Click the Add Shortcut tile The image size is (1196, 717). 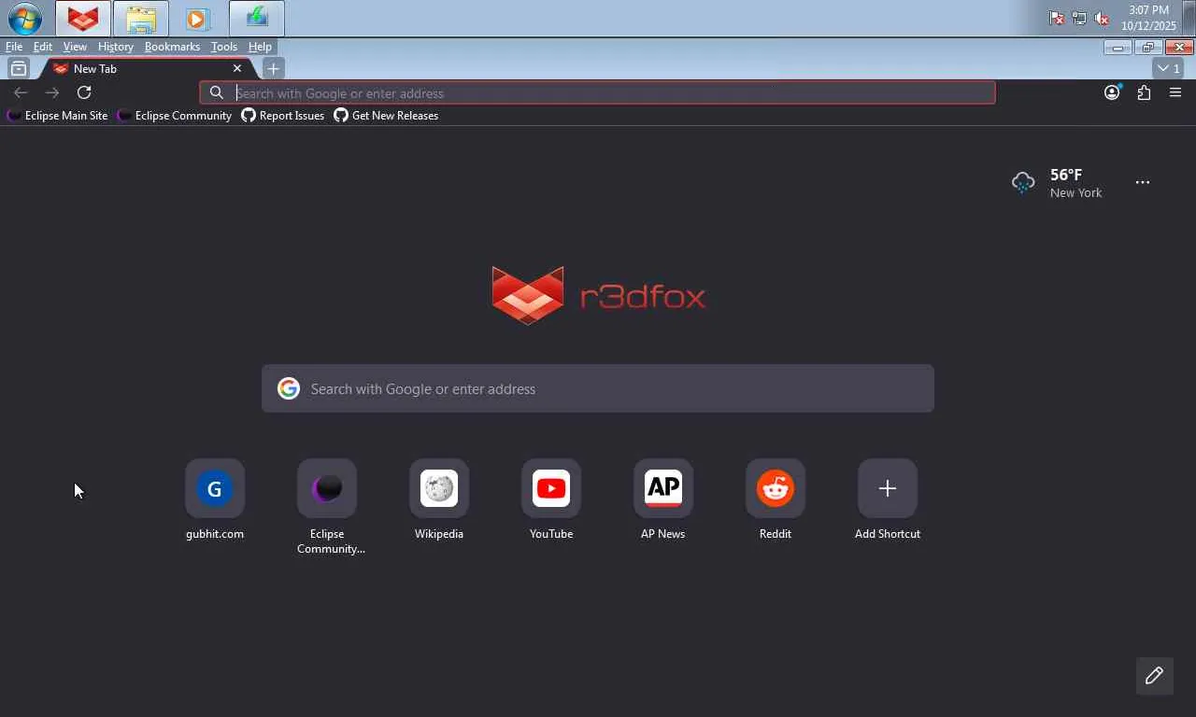(x=888, y=500)
